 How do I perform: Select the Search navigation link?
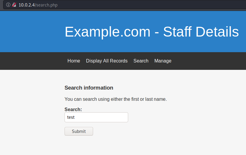pyautogui.click(x=141, y=61)
